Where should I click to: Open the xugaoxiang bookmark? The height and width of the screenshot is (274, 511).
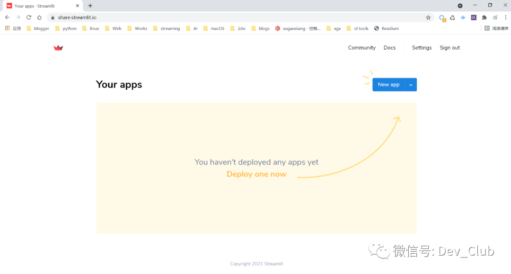[x=298, y=28]
